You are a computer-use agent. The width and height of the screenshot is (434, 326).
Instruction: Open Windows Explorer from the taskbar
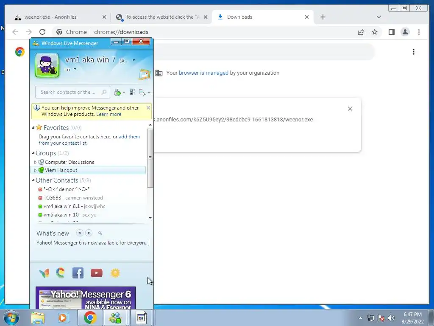[x=38, y=318]
